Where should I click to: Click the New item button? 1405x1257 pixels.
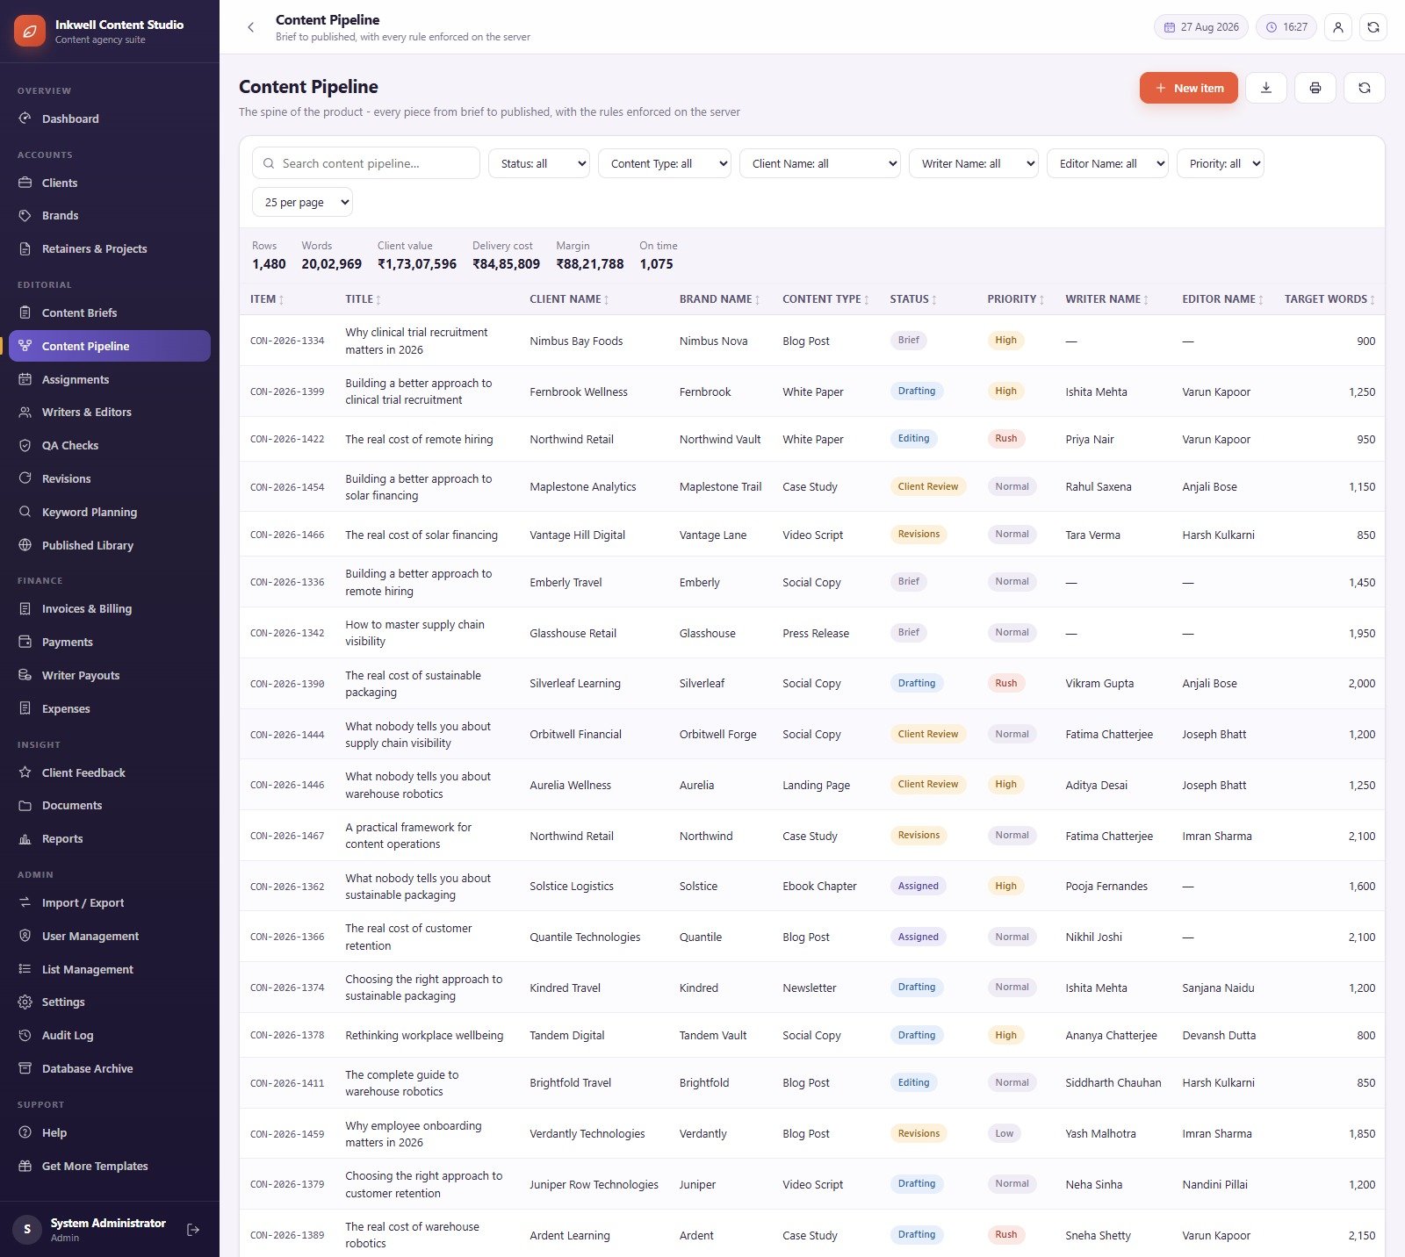[x=1189, y=88]
